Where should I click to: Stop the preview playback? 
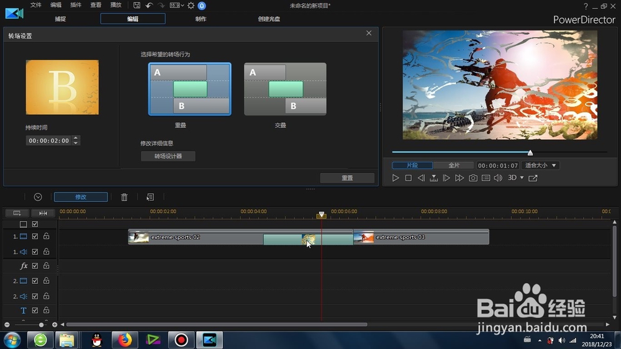[x=409, y=178]
